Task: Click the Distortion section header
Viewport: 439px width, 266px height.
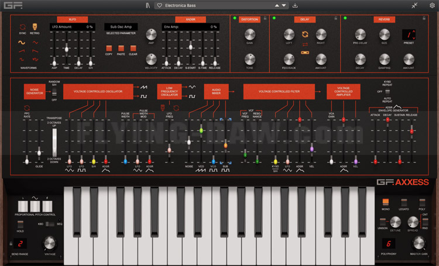Action: pos(249,19)
